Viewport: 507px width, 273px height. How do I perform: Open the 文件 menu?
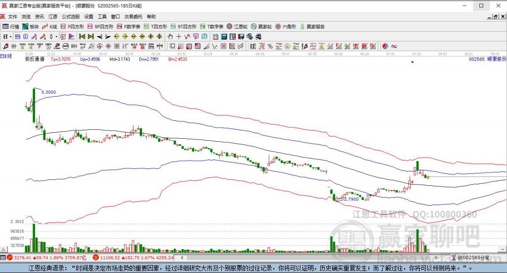(12, 16)
